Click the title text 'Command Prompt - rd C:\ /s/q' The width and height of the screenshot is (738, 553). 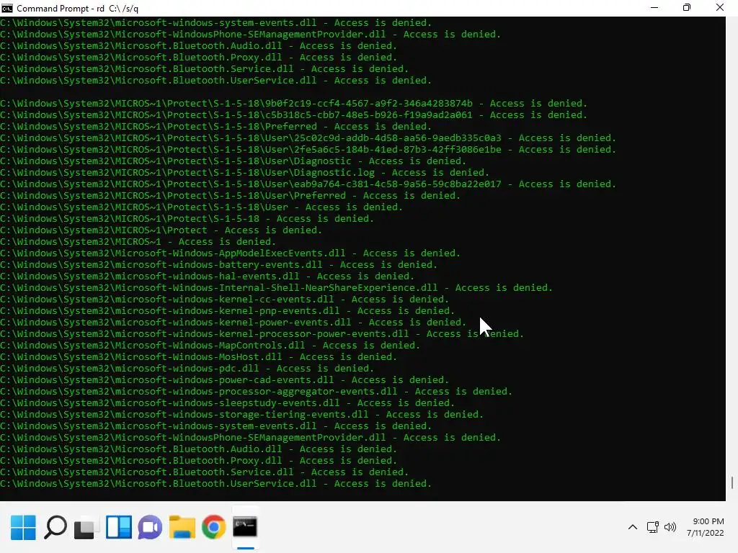click(78, 9)
